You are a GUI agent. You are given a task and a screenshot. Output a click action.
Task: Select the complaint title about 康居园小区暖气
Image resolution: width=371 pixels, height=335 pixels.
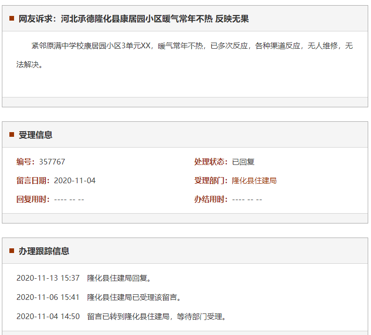(134, 19)
